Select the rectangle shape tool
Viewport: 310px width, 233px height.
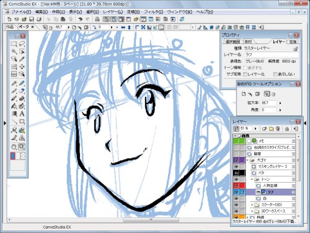[22, 121]
